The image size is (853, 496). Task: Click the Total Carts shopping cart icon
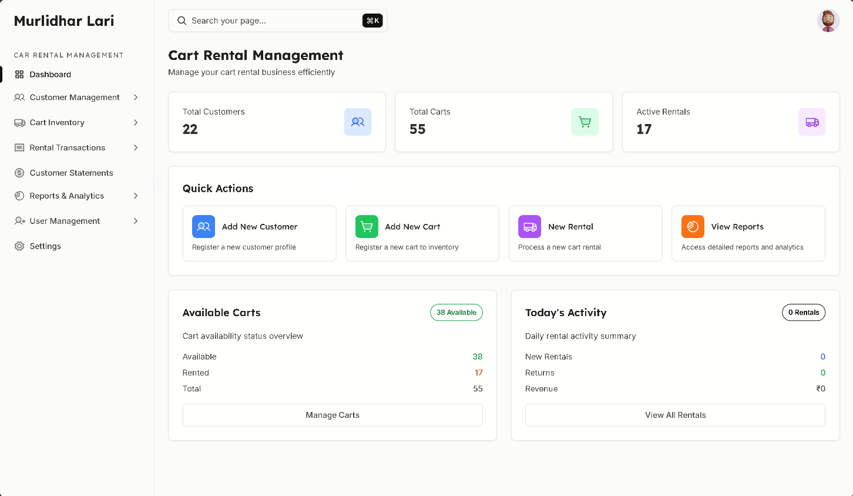(x=585, y=122)
